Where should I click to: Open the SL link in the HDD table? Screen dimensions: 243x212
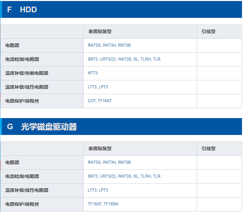(x=136, y=59)
